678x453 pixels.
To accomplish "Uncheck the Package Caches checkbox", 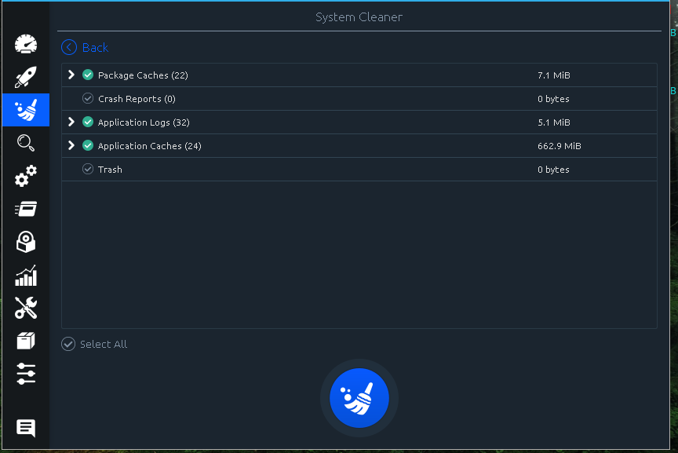I will 88,75.
